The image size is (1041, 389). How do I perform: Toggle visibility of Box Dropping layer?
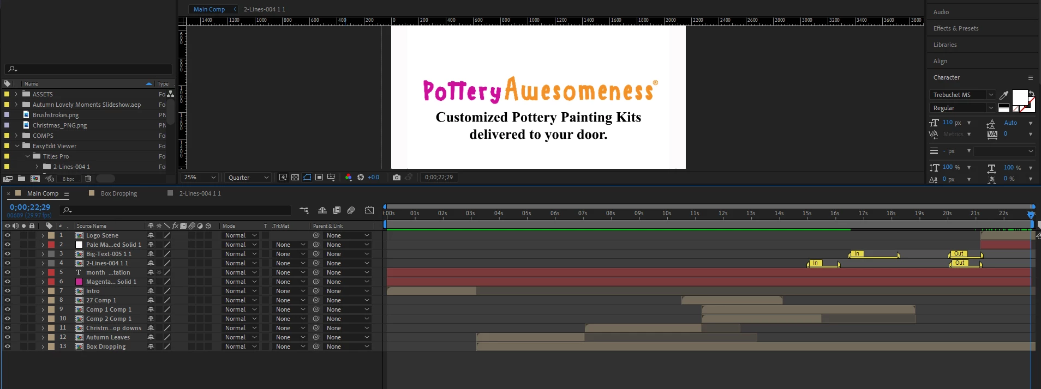[x=8, y=347]
